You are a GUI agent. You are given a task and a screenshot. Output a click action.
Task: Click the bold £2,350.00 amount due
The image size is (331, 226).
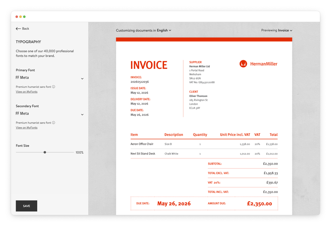259,203
